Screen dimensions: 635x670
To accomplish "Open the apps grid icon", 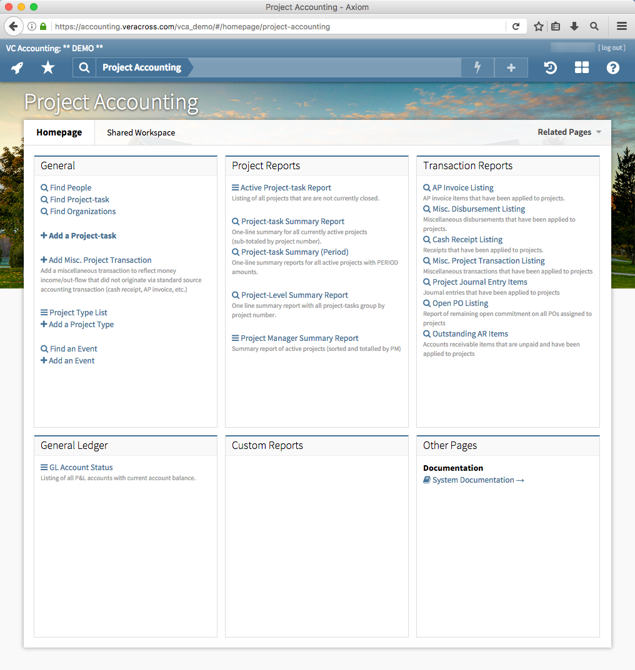I will (581, 67).
